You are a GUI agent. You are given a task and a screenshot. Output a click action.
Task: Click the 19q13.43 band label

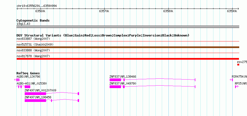23,24
